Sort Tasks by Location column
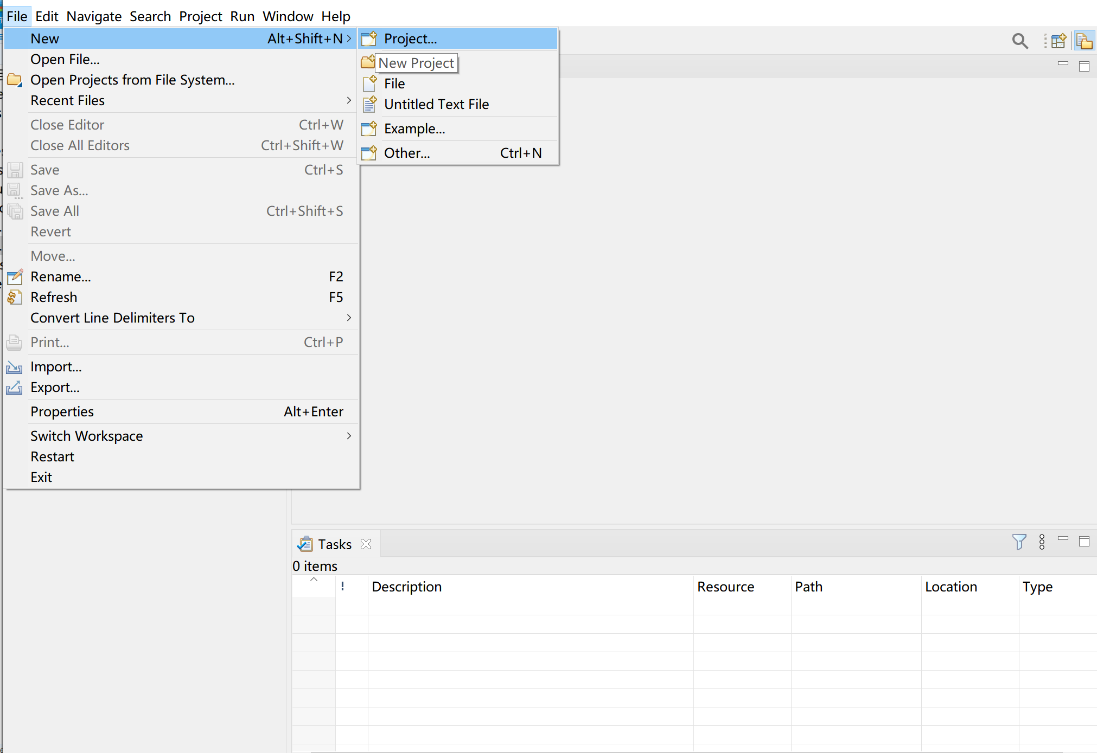Viewport: 1097px width, 753px height. [970, 587]
